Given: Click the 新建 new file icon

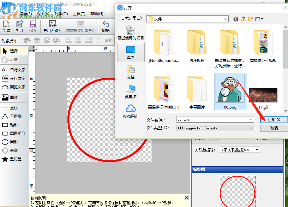Looking at the screenshot, I should [x=6, y=27].
